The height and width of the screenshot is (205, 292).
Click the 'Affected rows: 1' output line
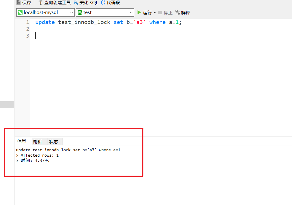point(37,155)
